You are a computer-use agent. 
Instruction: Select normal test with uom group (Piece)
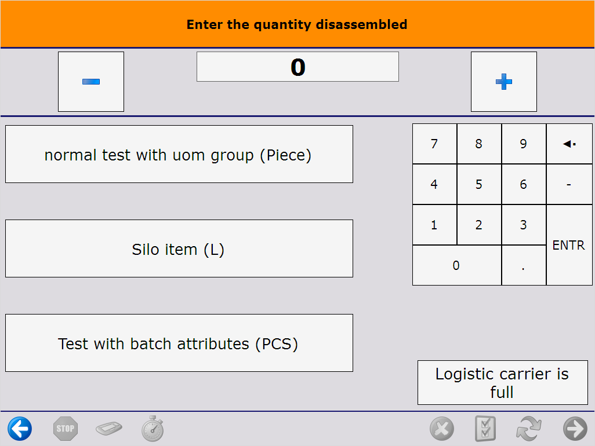click(179, 155)
